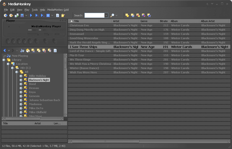Image resolution: width=232 pixels, height=149 pixels.
Task: Open the dropdown arrow after the blue window icon
Action: (x=26, y=15)
